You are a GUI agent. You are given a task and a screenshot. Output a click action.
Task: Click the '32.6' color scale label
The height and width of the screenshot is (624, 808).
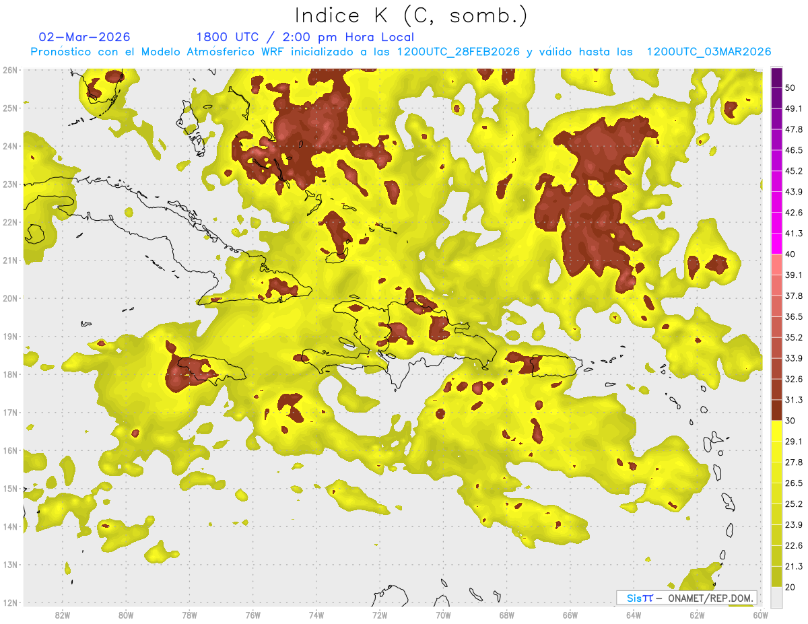coord(794,379)
